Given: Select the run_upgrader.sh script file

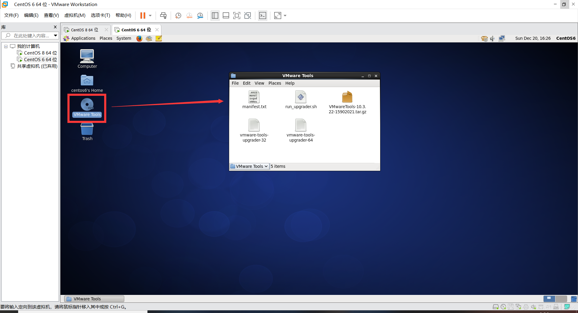Looking at the screenshot, I should [x=301, y=100].
